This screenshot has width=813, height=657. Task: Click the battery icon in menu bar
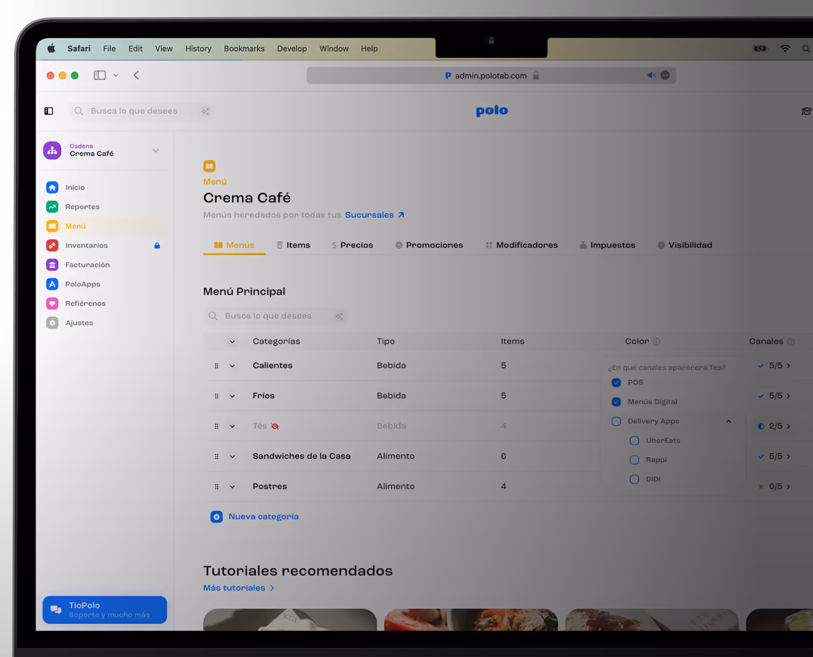click(760, 48)
